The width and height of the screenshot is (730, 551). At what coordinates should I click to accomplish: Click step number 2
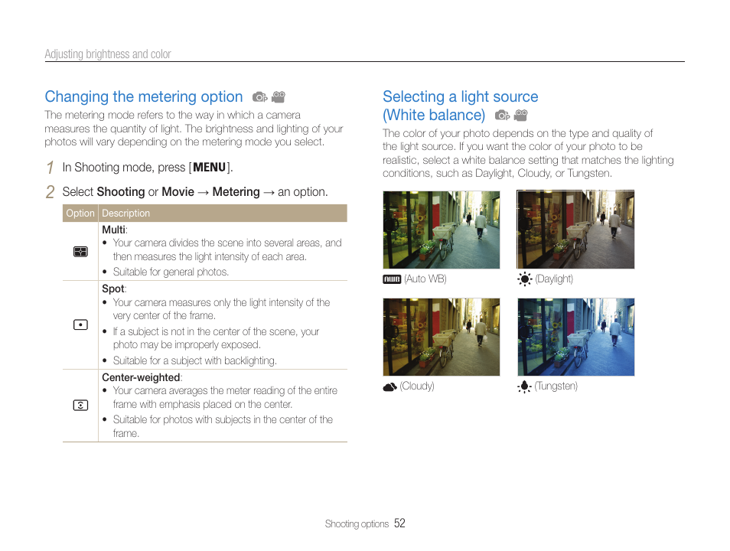coord(51,192)
